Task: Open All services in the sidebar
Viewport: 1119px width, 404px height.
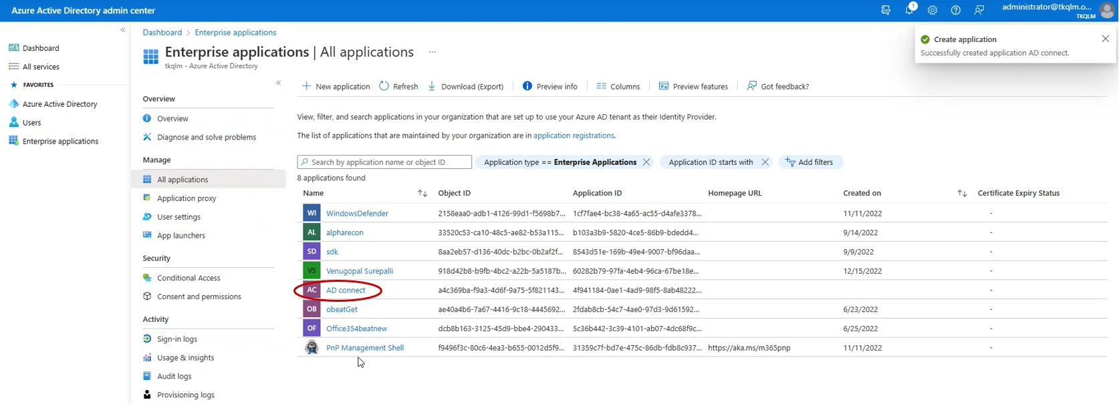Action: [41, 67]
